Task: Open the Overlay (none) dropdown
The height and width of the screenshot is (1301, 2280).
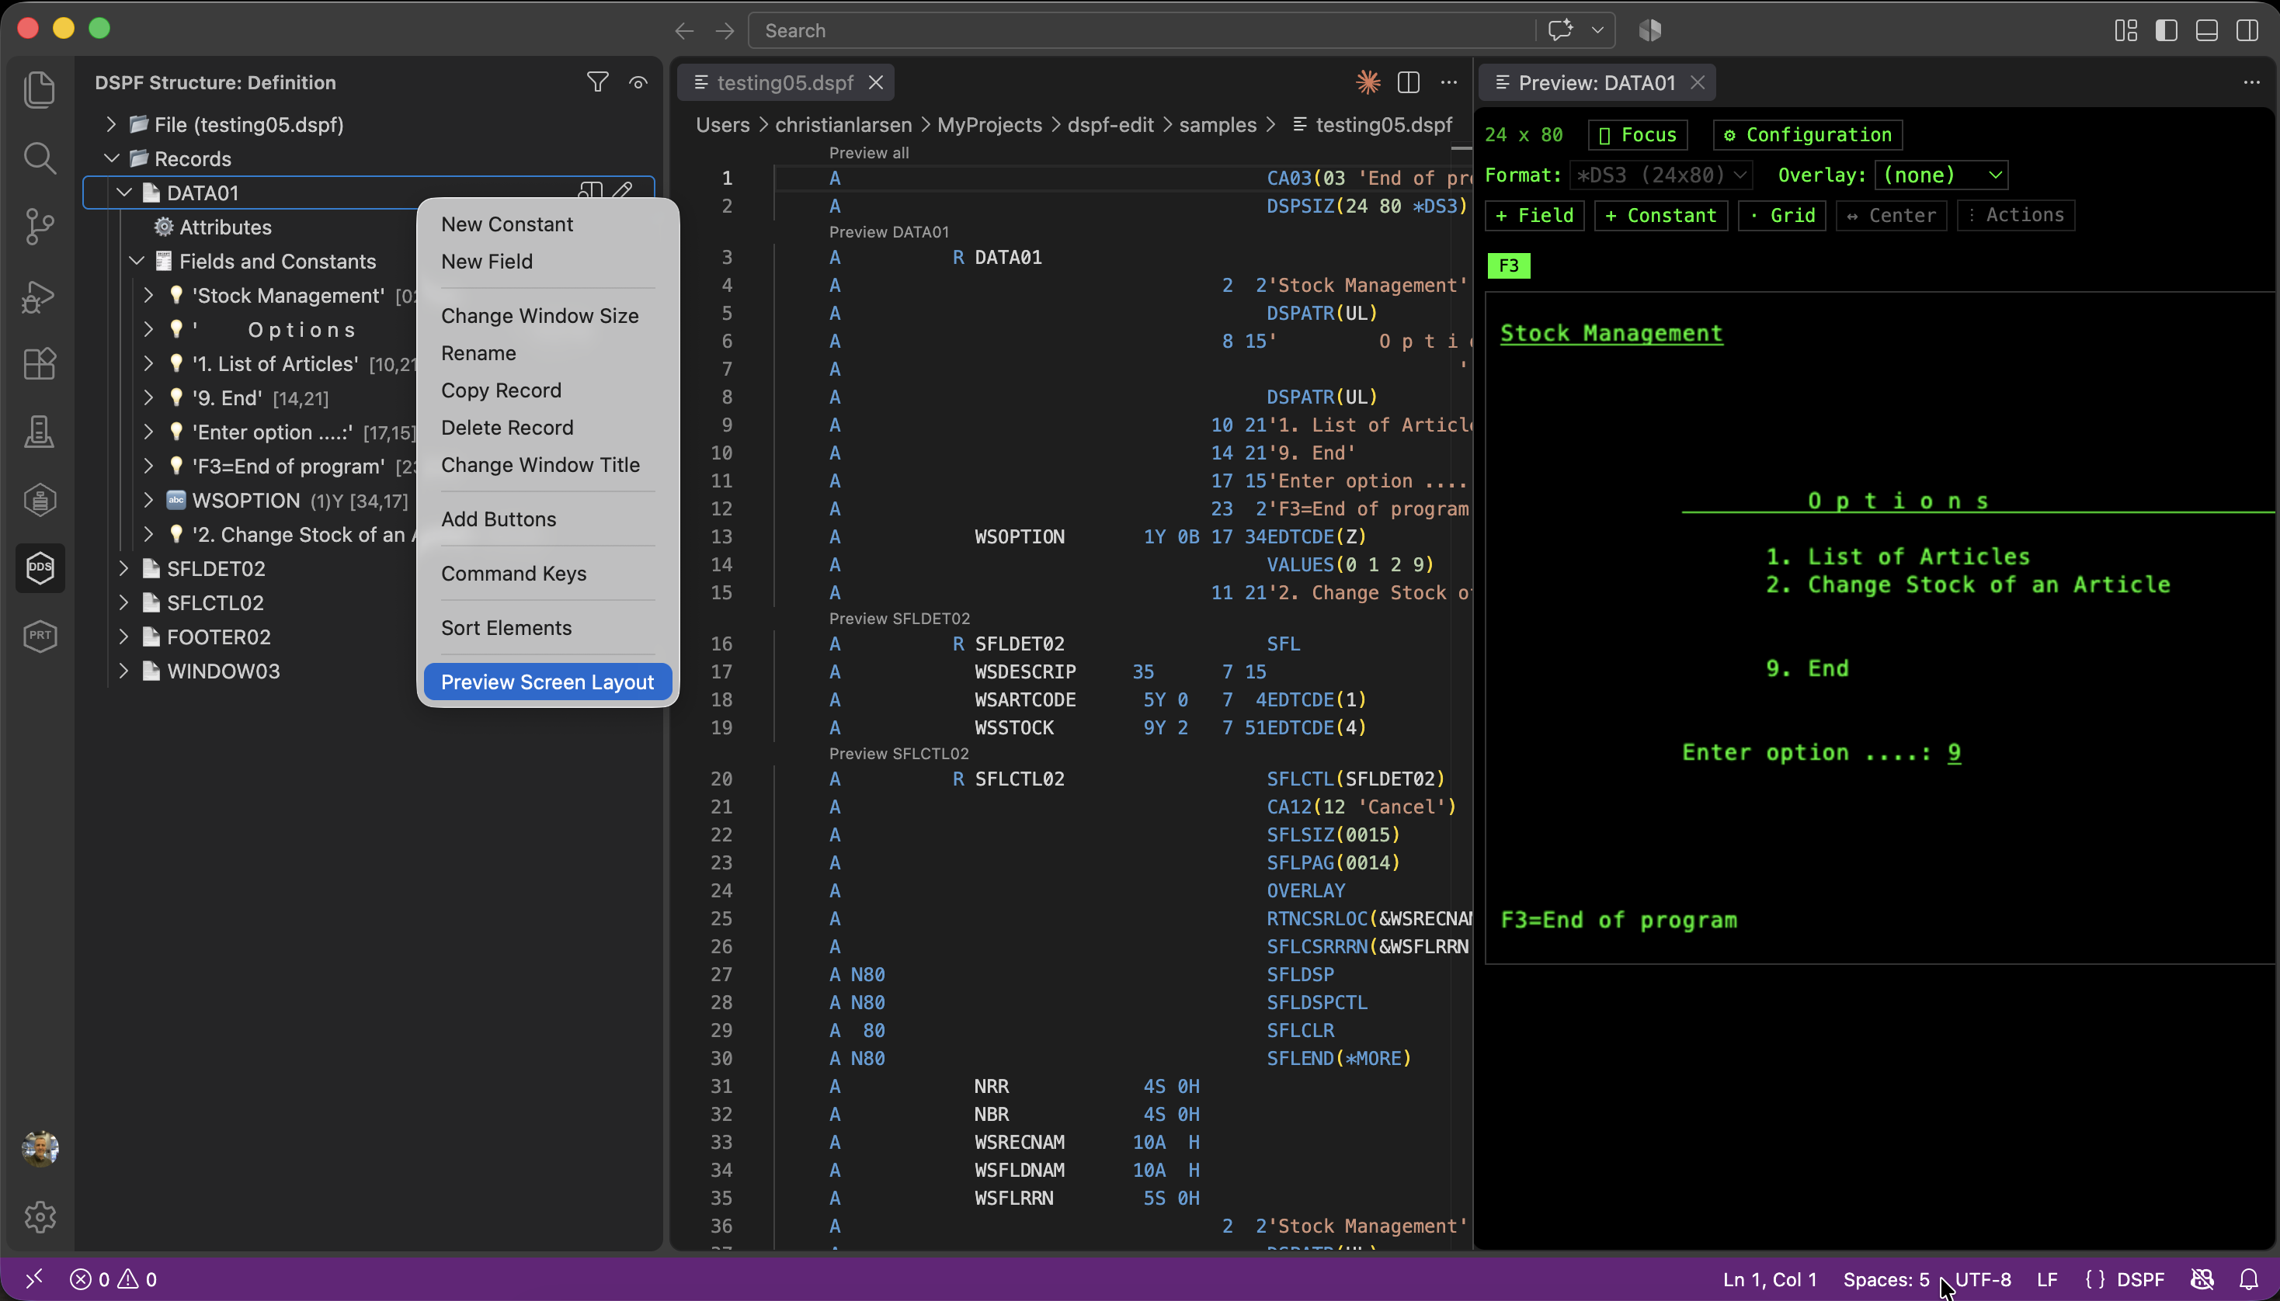Action: pos(1941,175)
